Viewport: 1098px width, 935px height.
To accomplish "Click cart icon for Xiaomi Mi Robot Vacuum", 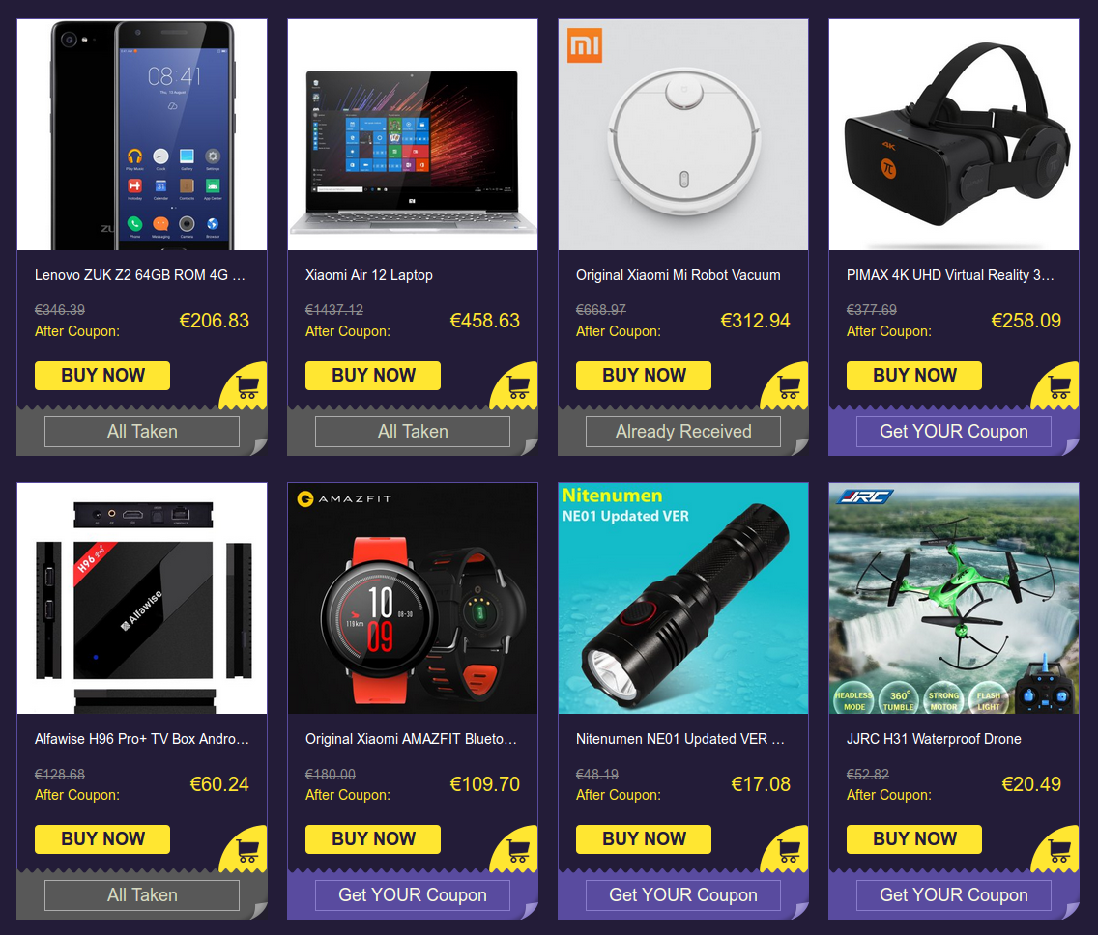I will 788,387.
